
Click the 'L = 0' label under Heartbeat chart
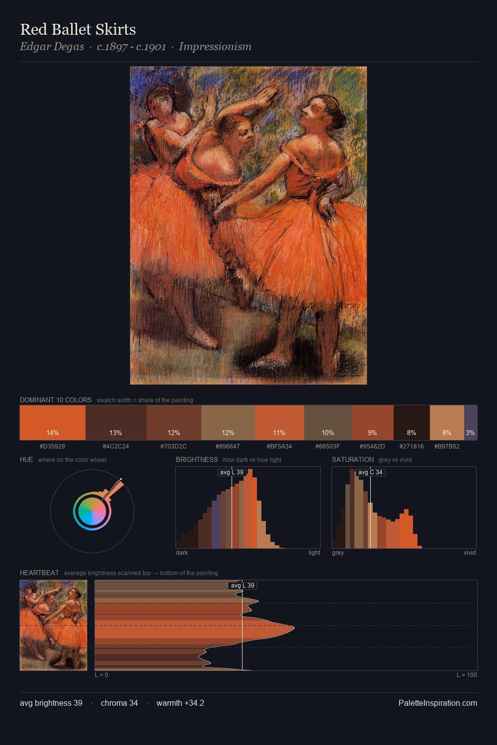pos(101,675)
